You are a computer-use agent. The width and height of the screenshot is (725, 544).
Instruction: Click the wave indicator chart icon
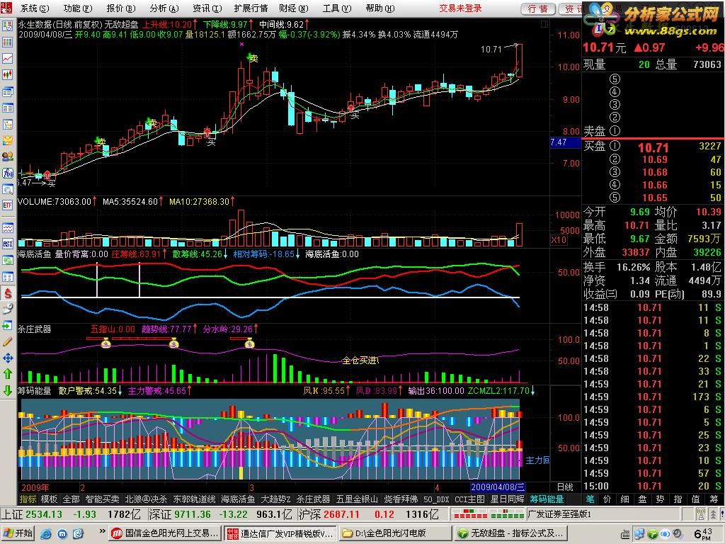(7, 228)
